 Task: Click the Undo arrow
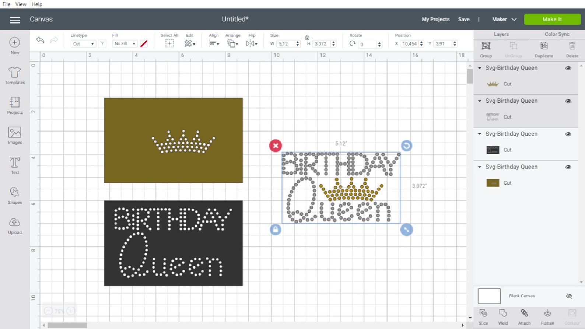[x=40, y=40]
